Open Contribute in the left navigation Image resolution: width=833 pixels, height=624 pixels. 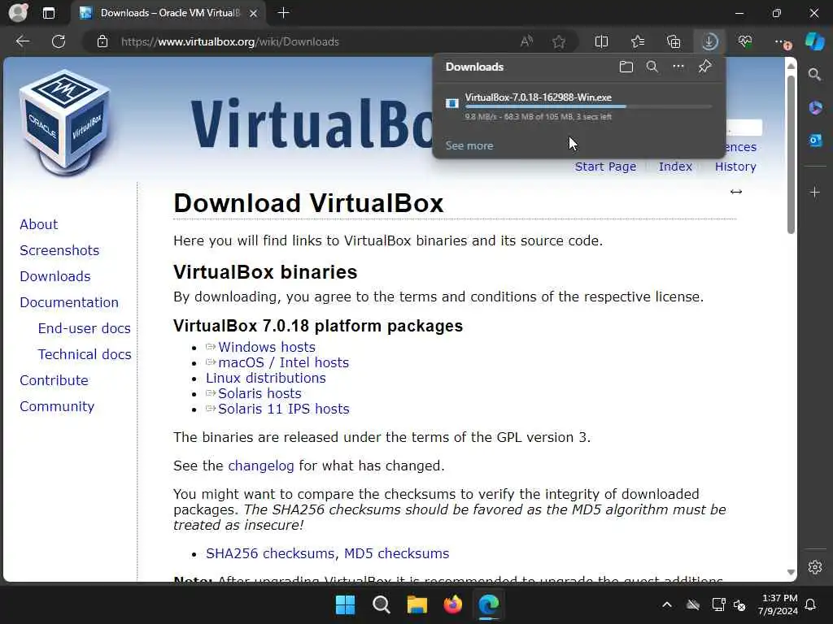point(55,380)
